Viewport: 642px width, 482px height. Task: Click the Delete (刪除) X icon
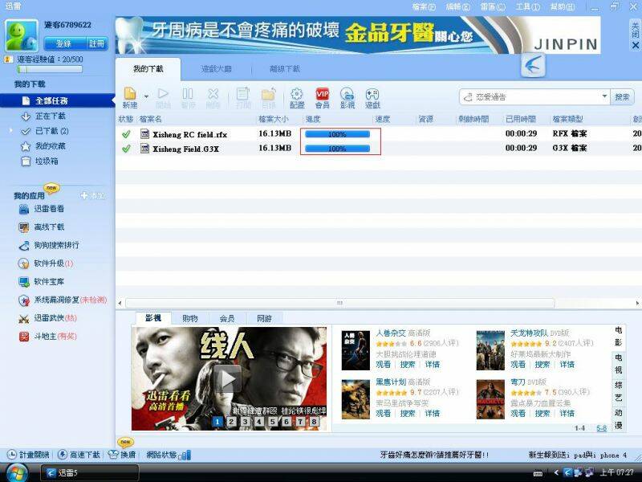tap(213, 94)
